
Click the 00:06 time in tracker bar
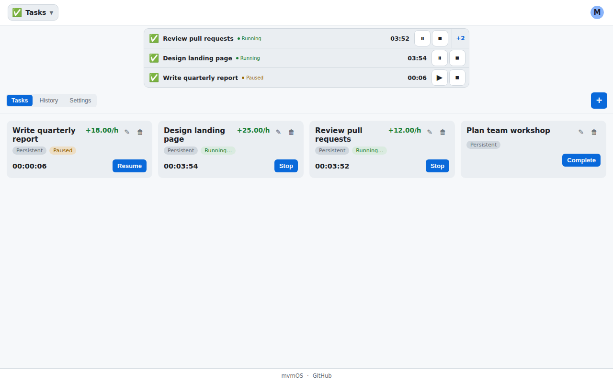(417, 78)
